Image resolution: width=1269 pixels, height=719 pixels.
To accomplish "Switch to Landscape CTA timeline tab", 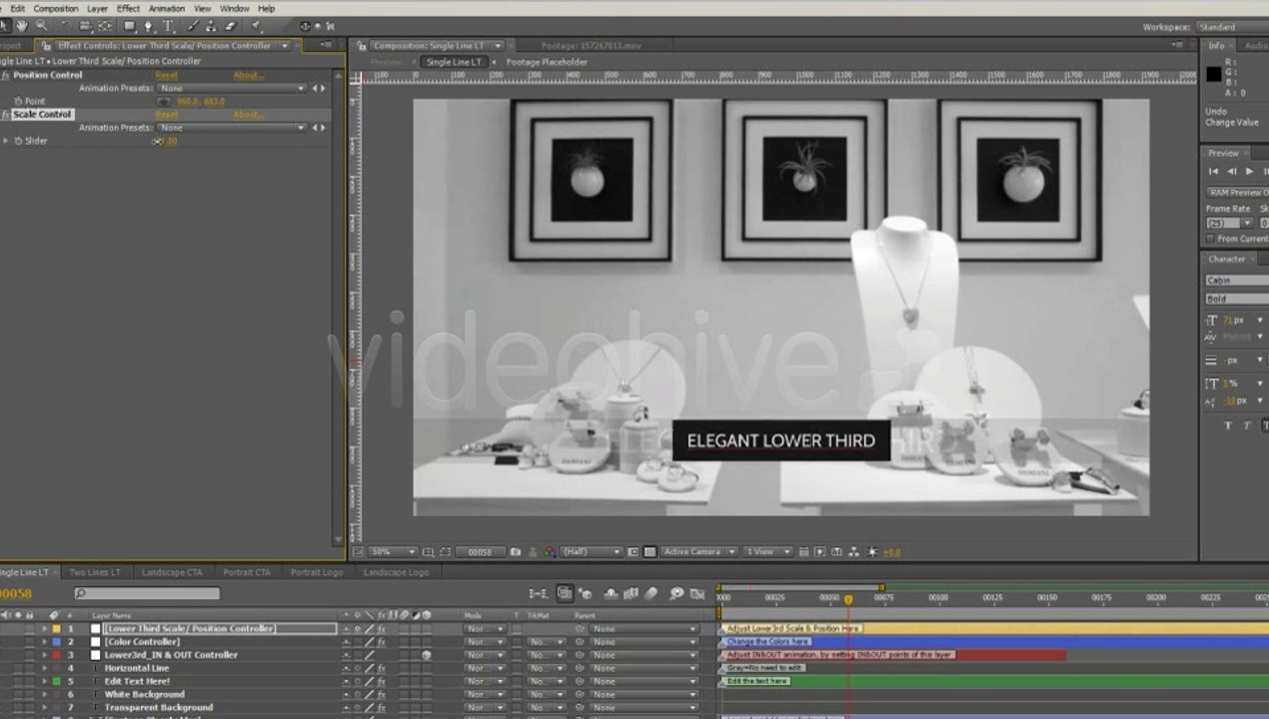I will pos(172,572).
